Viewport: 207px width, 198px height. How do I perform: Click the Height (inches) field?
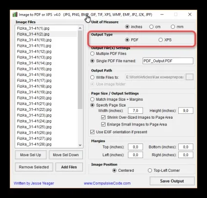click(x=186, y=111)
